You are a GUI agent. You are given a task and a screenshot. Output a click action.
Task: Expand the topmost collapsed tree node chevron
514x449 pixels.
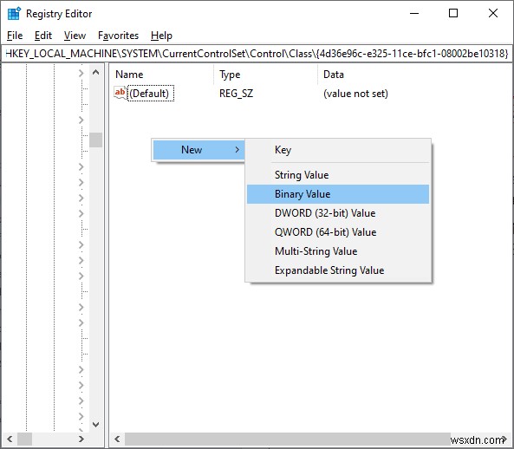click(81, 73)
